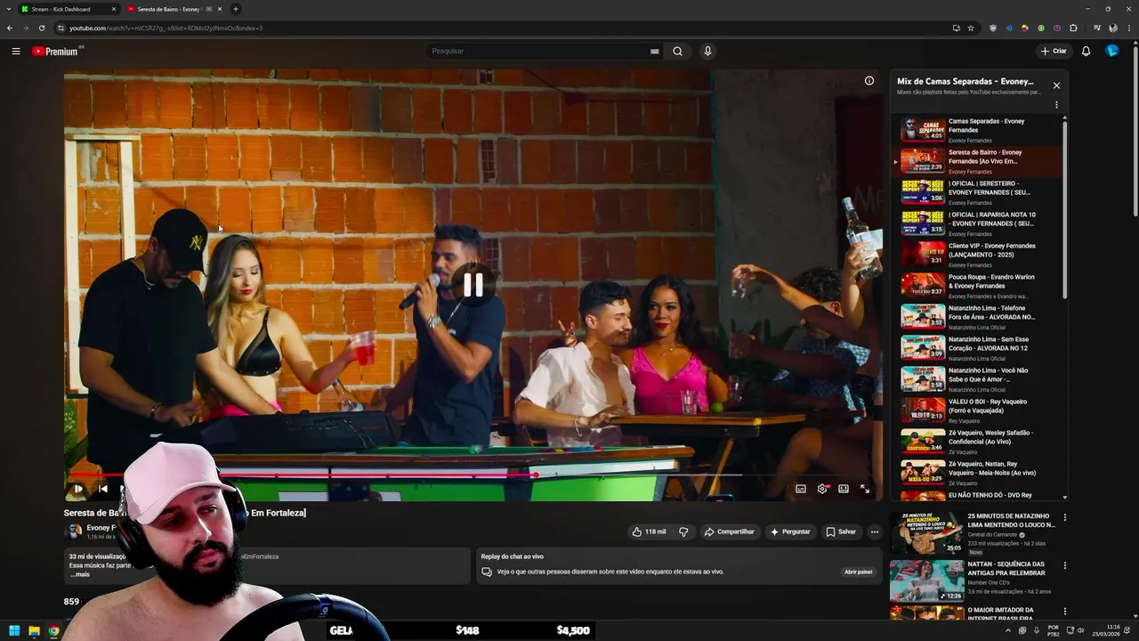Open the YouTube notifications bell
1139x641 pixels.
pyautogui.click(x=1086, y=51)
